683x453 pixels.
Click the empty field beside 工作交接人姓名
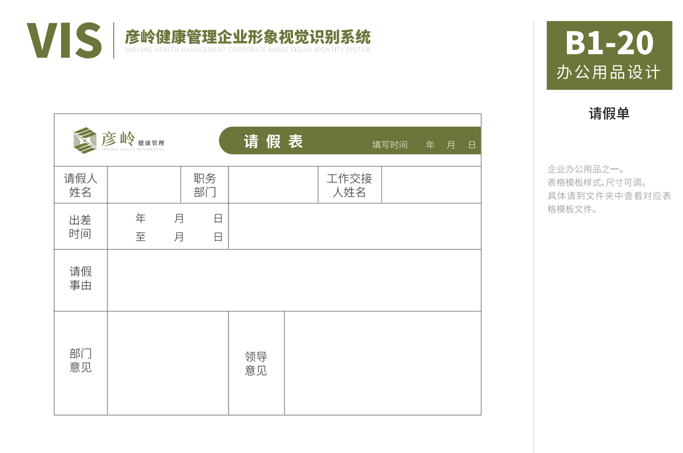431,185
